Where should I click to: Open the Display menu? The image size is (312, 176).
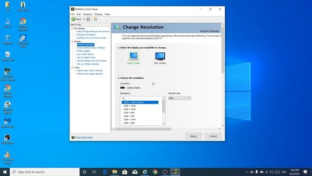[x=98, y=14]
